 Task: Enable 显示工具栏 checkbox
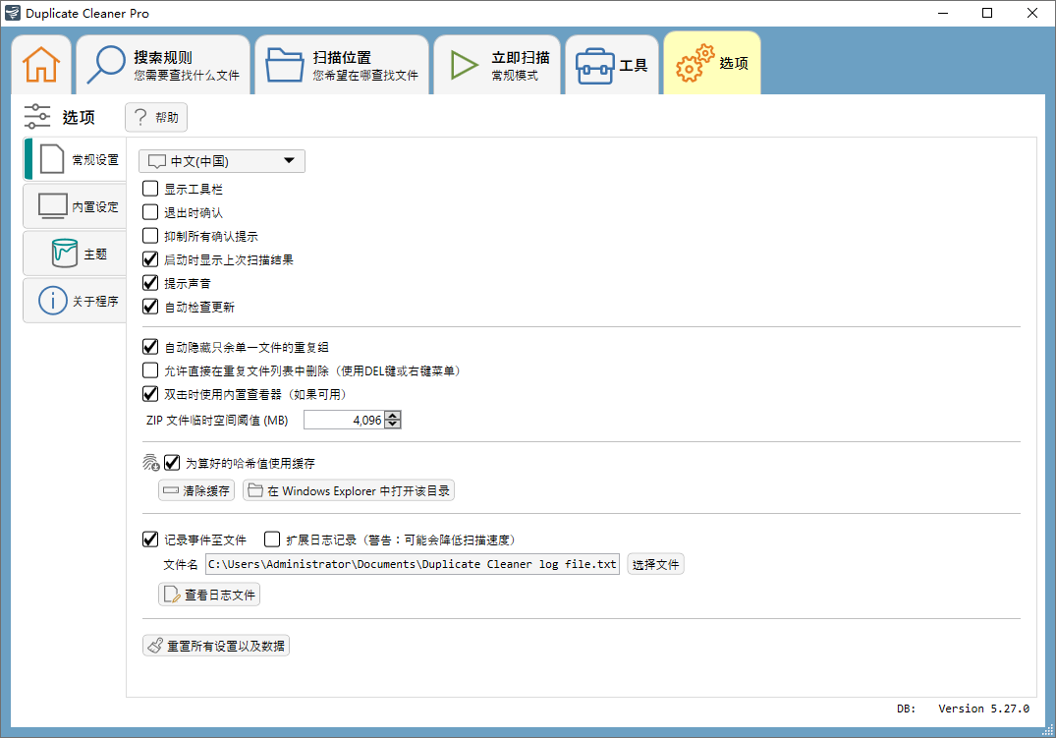click(x=150, y=189)
